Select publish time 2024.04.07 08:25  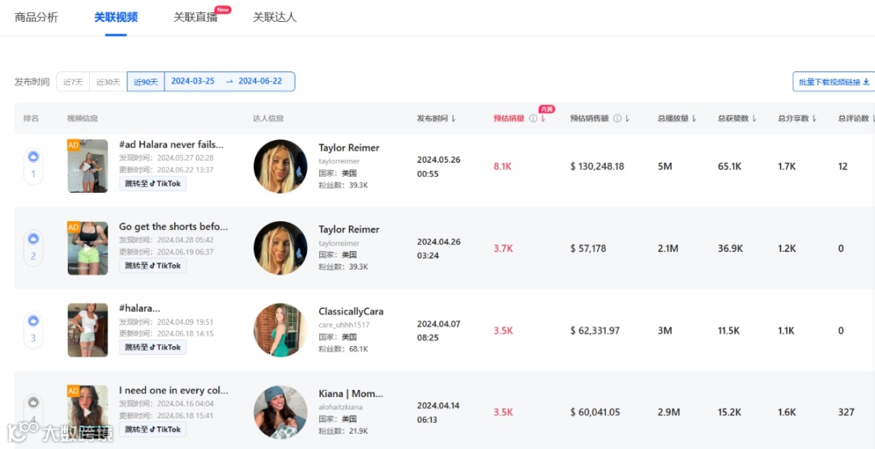coord(438,331)
